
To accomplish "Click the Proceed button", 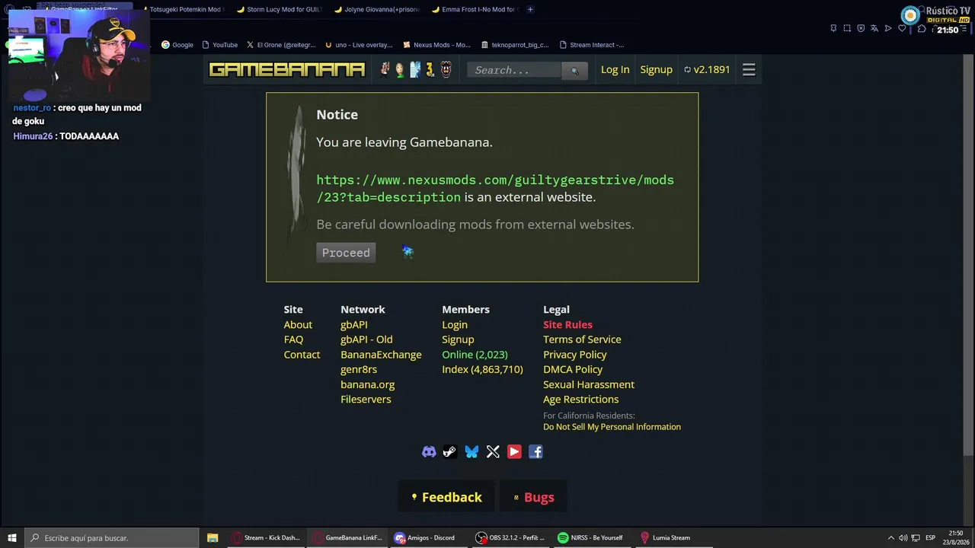I will tap(346, 253).
